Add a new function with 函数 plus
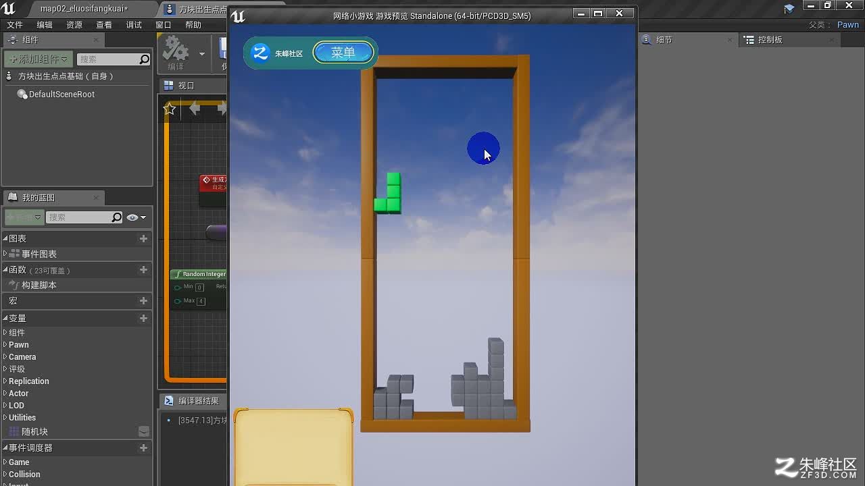865x486 pixels. click(143, 269)
